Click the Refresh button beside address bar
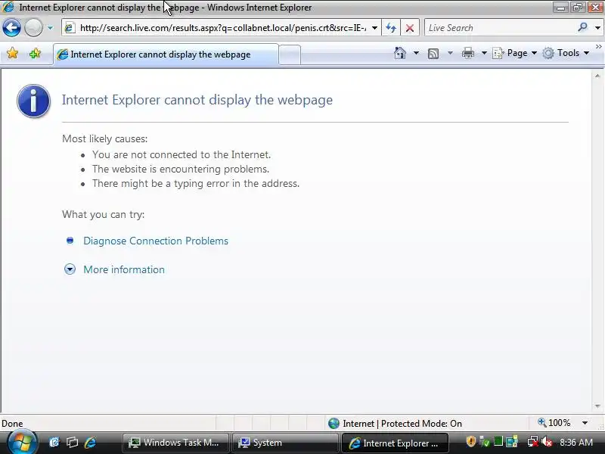Screen dimensions: 605x454 coord(391,28)
